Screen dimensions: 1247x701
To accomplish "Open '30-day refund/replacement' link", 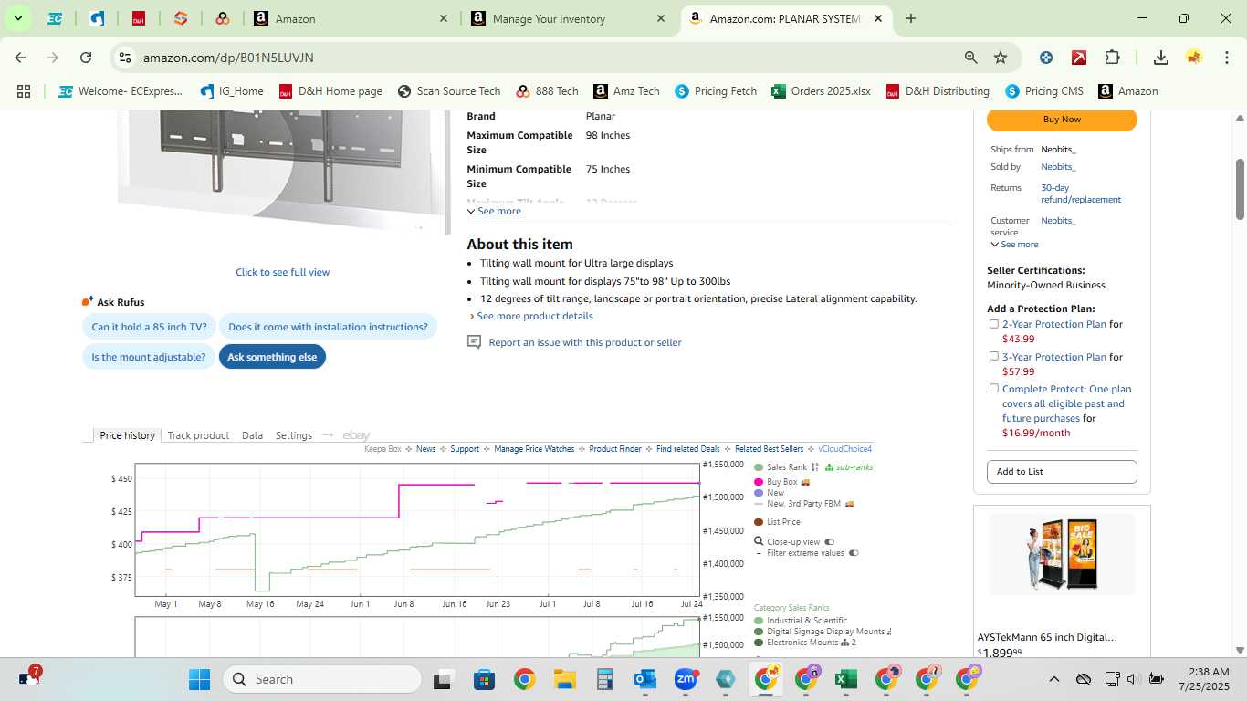I will [1081, 194].
